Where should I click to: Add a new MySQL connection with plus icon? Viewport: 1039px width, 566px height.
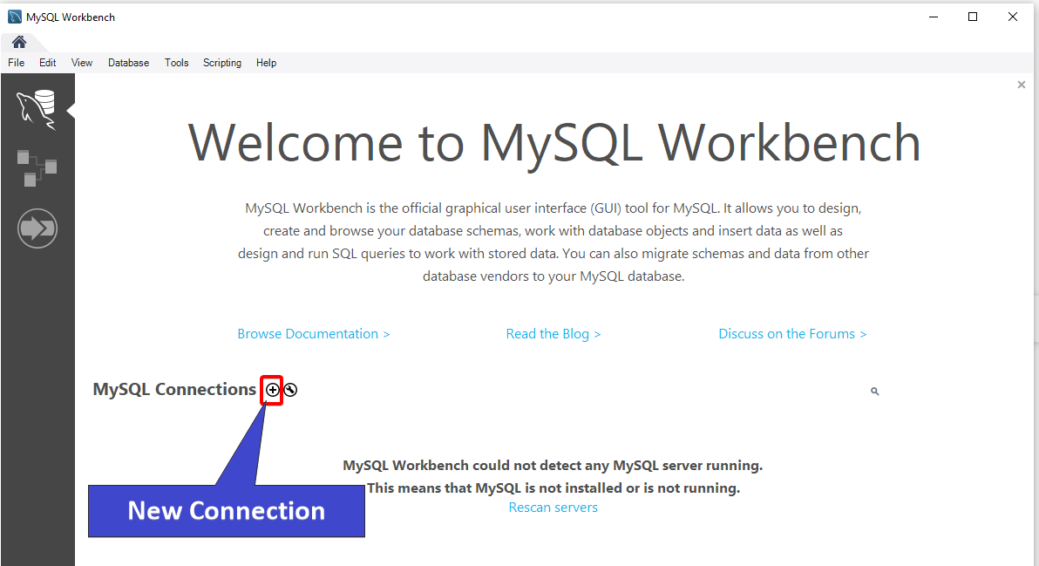pos(272,390)
